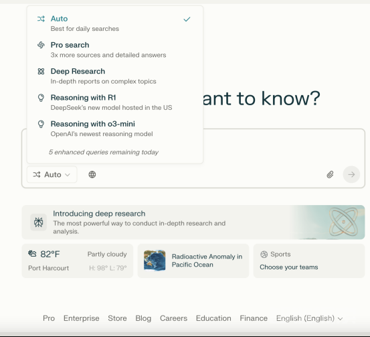Viewport: 370px width, 337px height.
Task: Click the lightbulb icon beside Reasoning with o3-mini
Action: 41,124
